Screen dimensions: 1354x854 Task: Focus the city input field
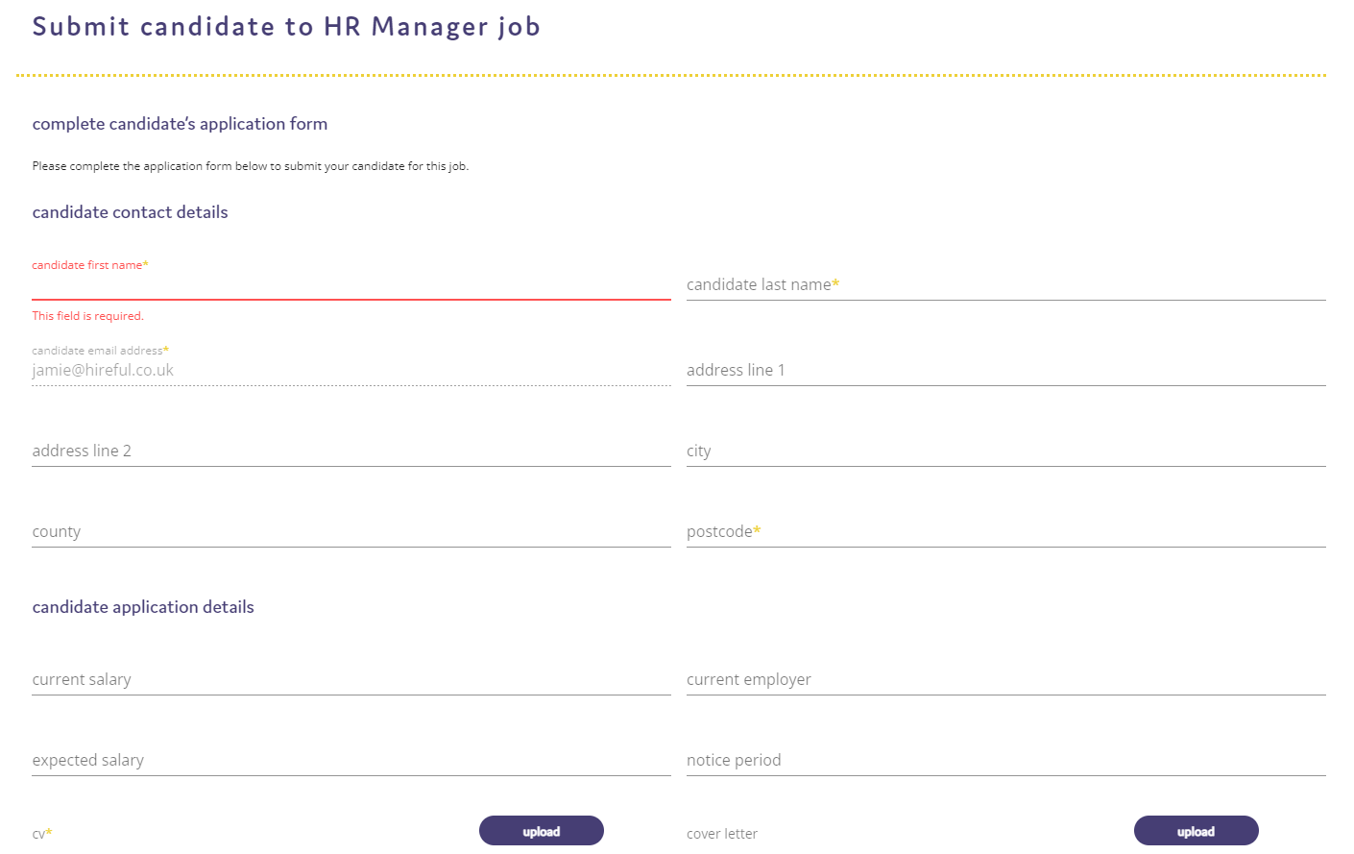click(1005, 451)
